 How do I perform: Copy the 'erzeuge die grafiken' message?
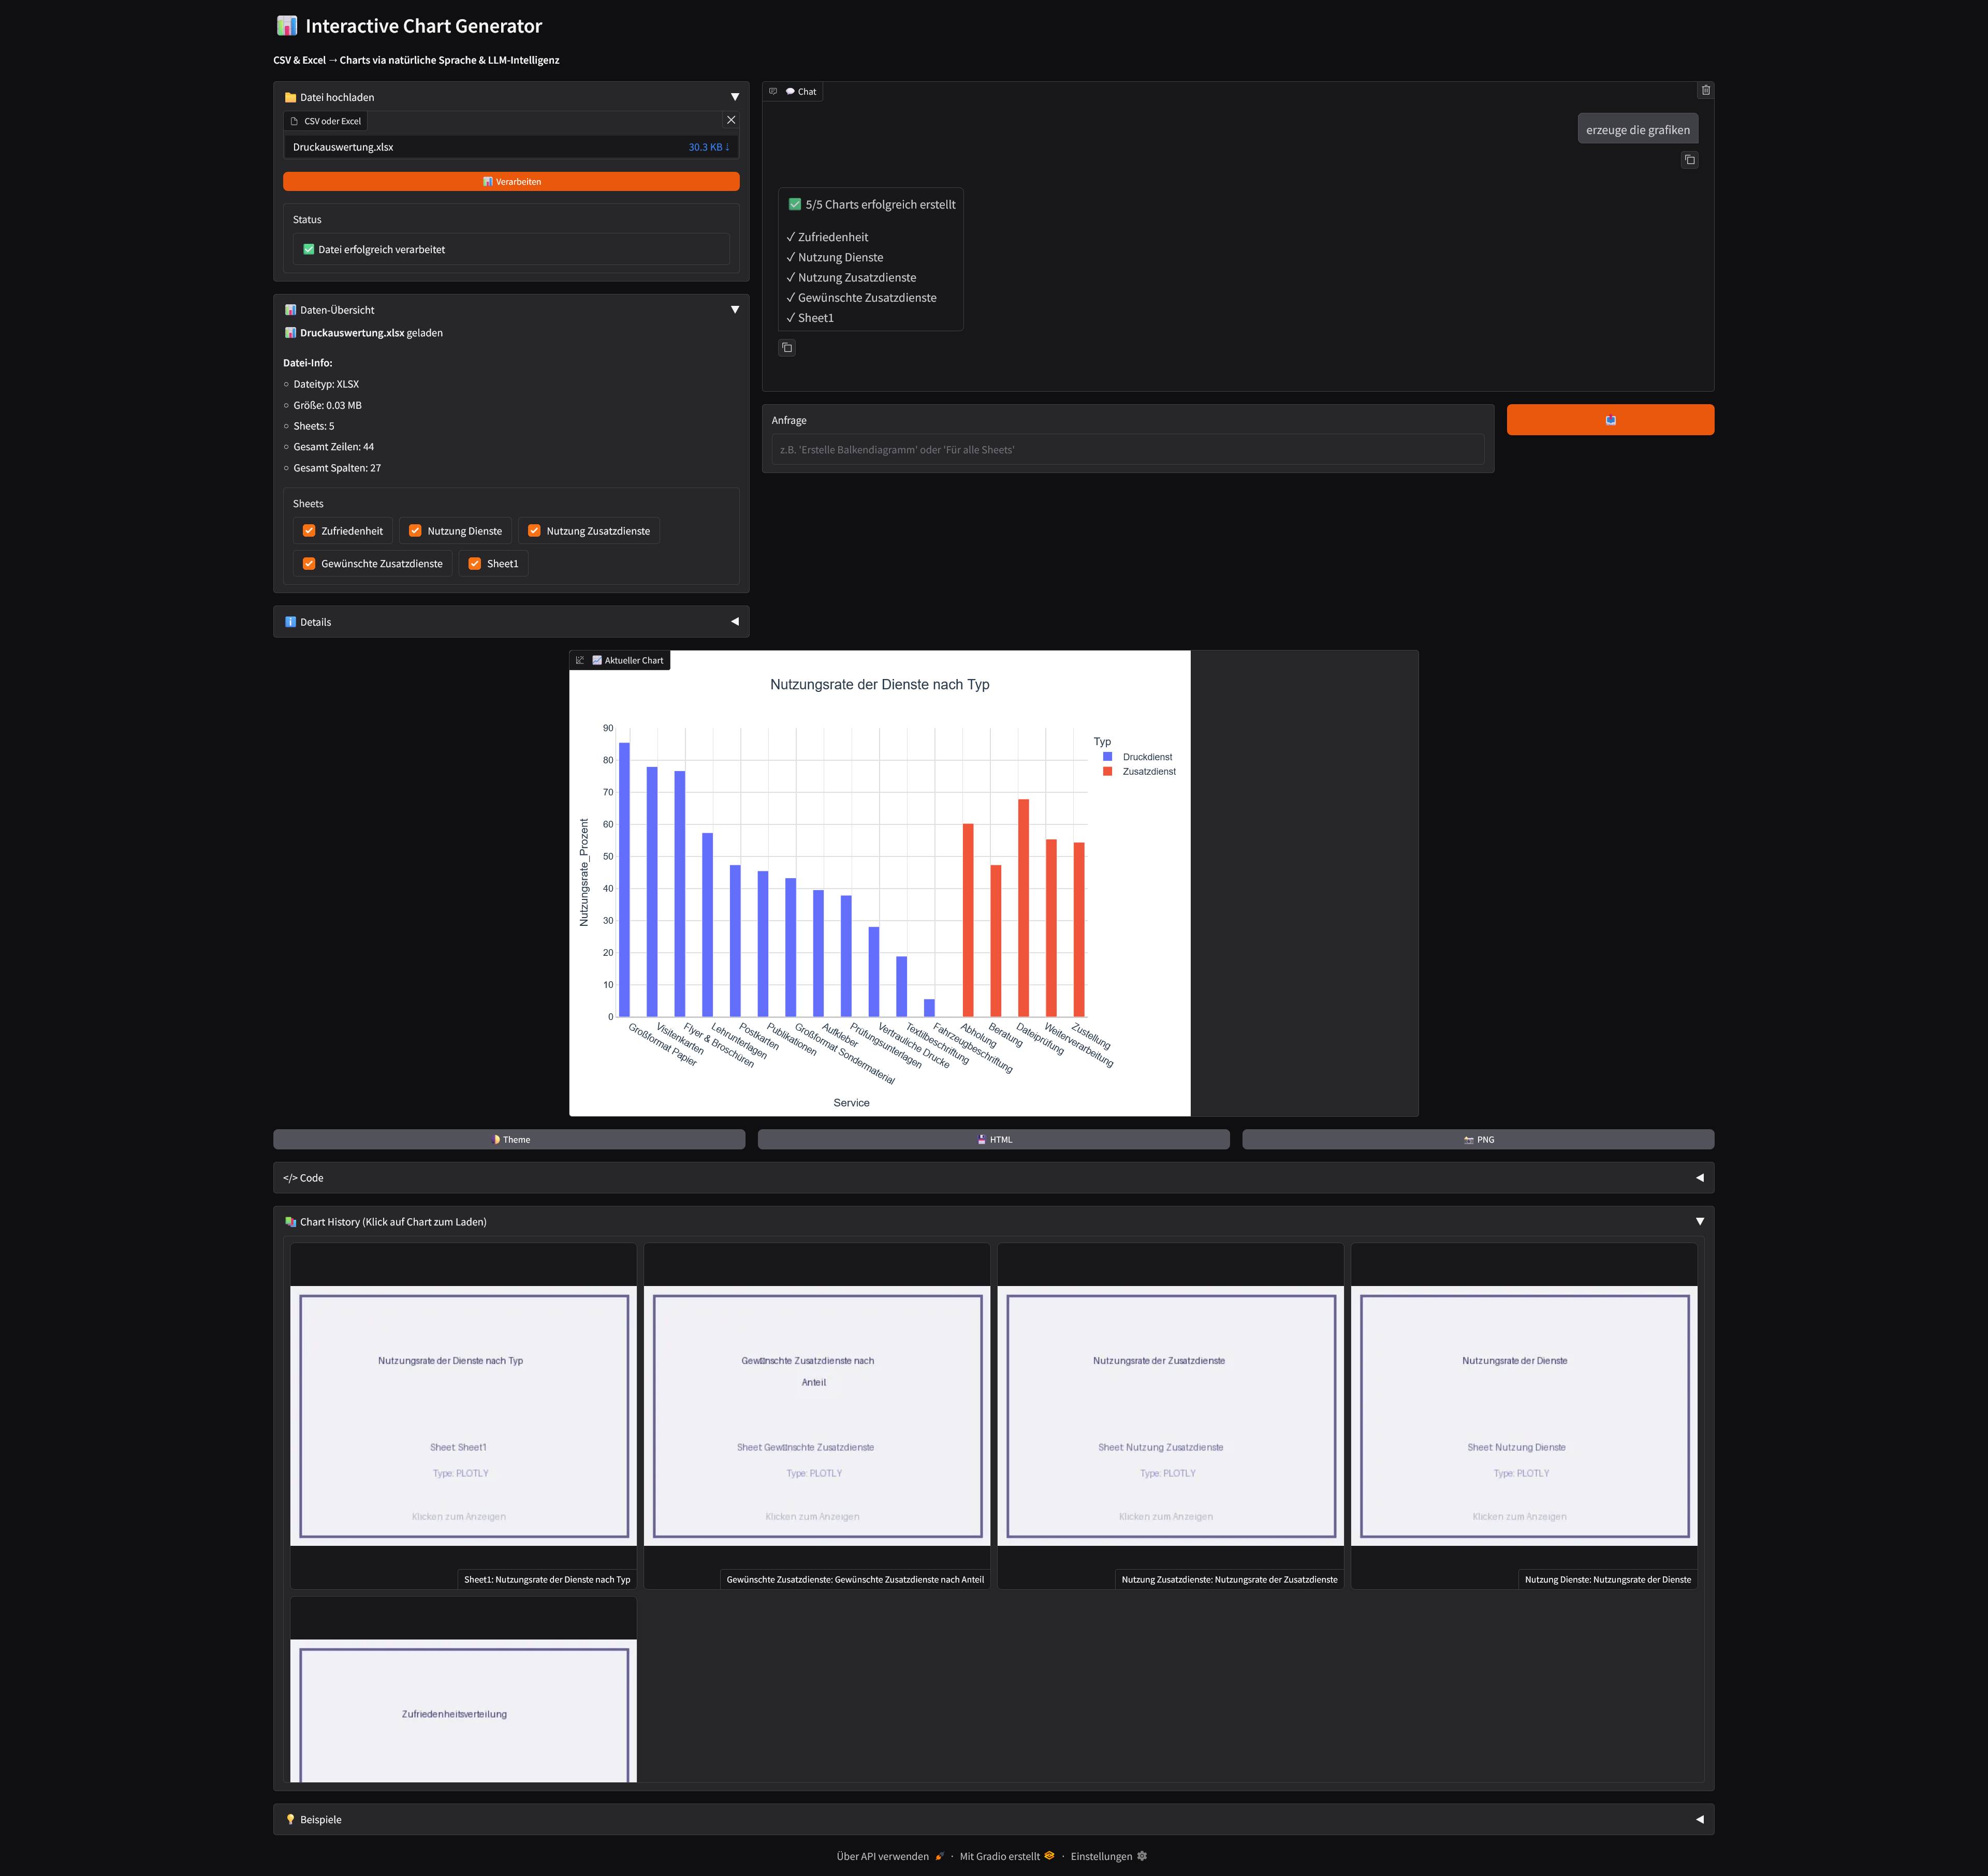tap(1690, 160)
